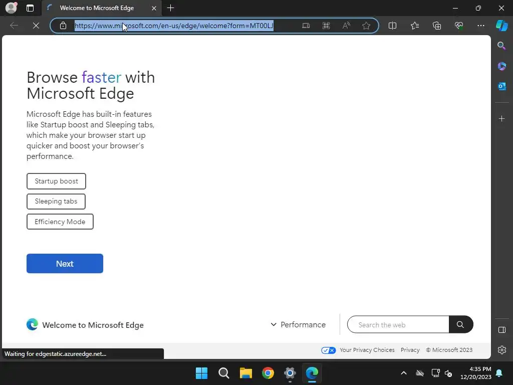Open the Privacy link

coord(410,350)
